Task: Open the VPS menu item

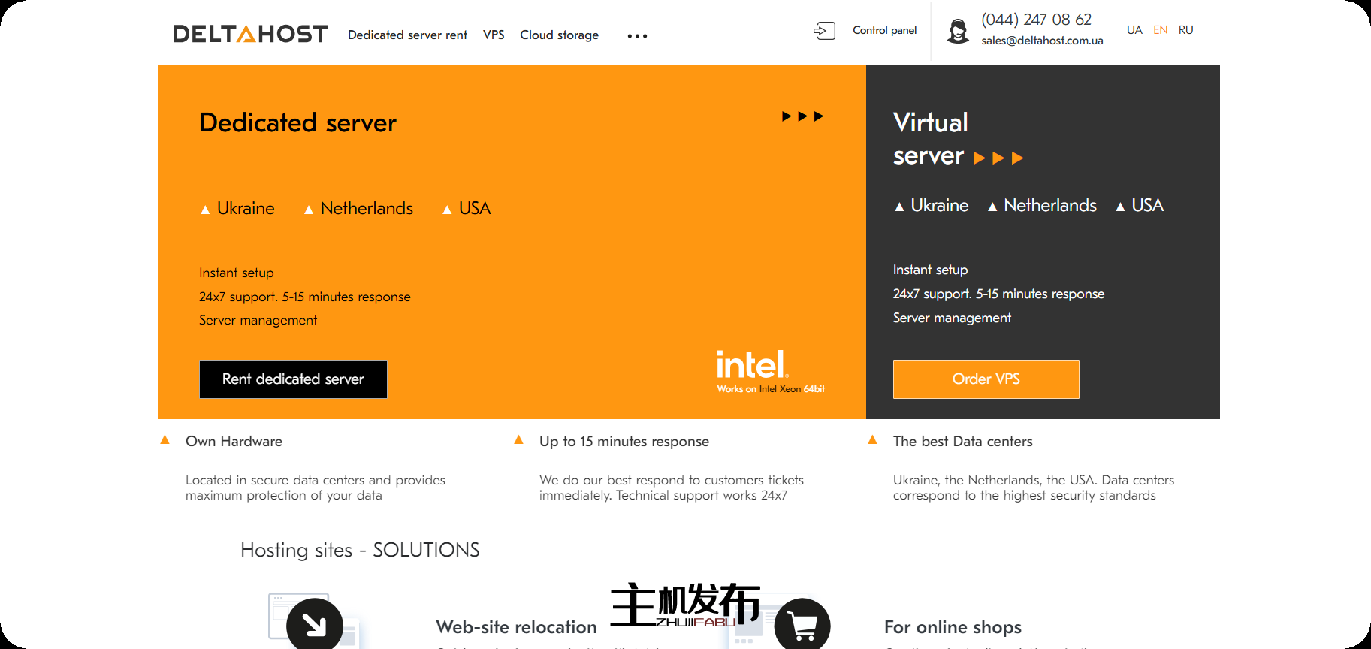Action: (494, 35)
